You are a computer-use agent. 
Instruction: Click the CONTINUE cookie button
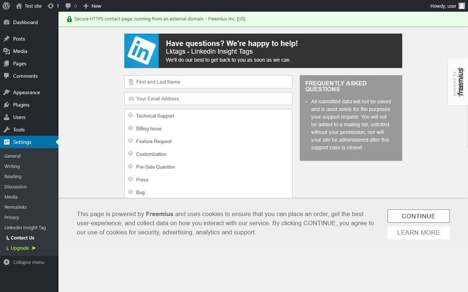pyautogui.click(x=419, y=216)
